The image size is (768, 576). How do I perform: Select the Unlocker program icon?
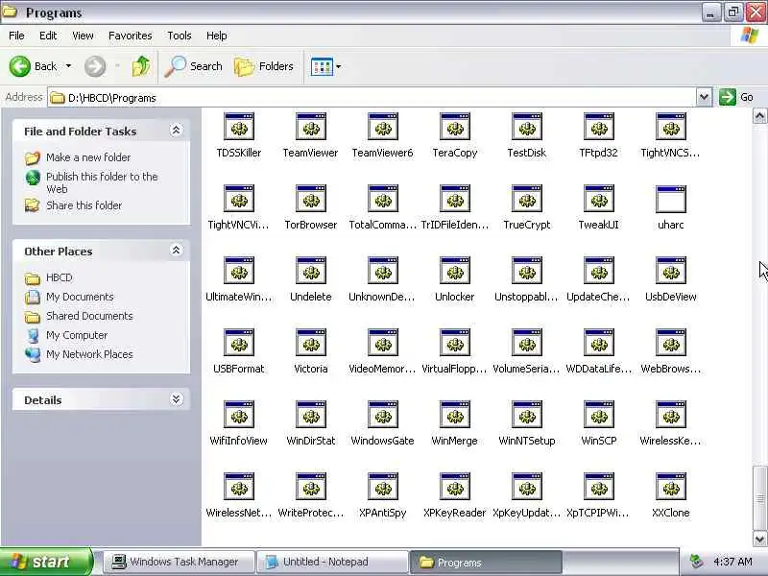pos(455,271)
